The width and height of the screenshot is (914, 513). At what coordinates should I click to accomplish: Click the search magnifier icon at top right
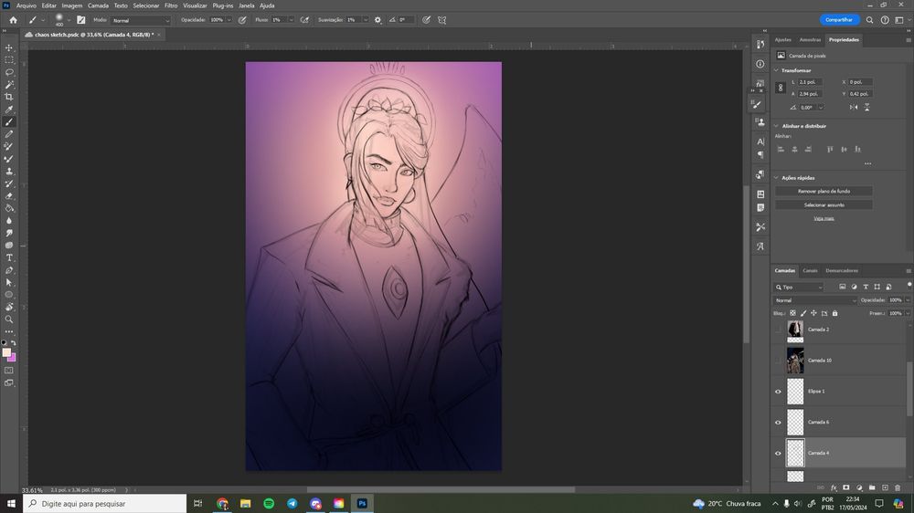pos(869,20)
